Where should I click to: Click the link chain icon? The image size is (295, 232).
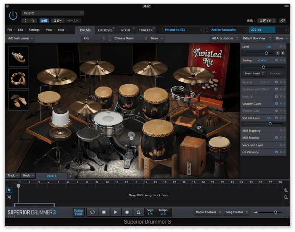click(x=283, y=21)
